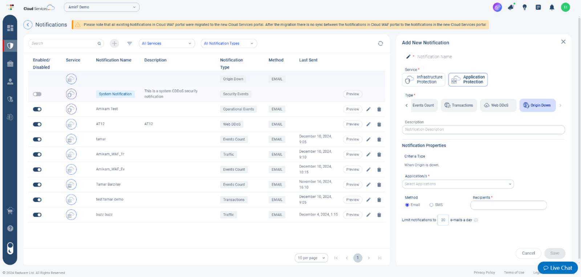This screenshot has height=277, width=581.
Task: Open the help question mark icon in sidebar
Action: pyautogui.click(x=10, y=228)
